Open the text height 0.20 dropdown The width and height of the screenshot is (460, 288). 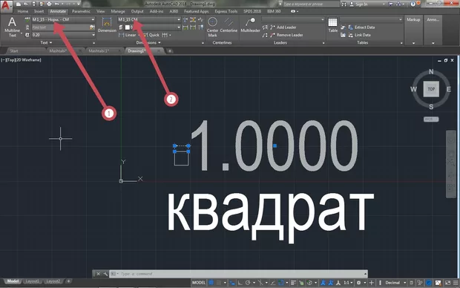(x=63, y=35)
